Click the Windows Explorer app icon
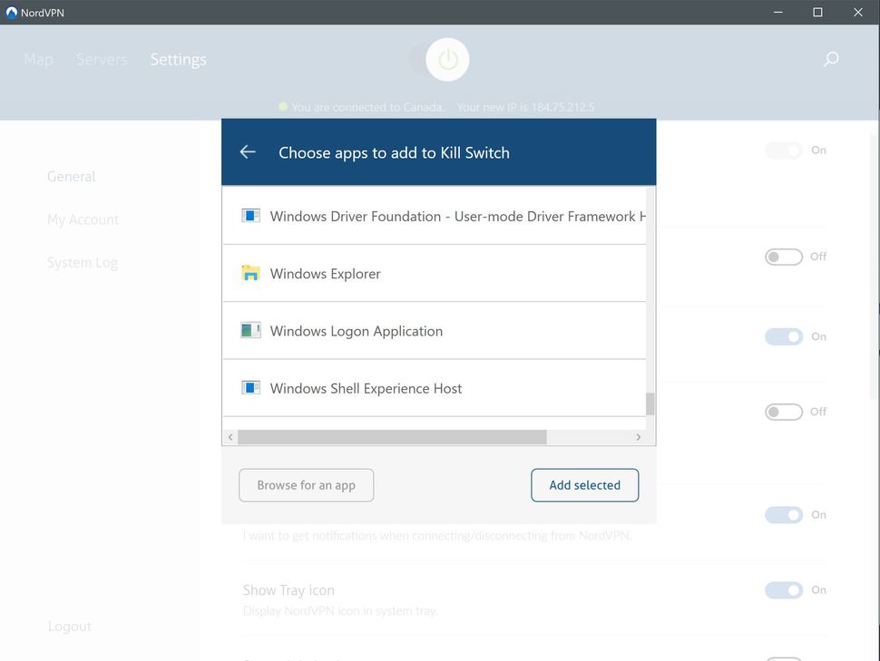 tap(250, 272)
